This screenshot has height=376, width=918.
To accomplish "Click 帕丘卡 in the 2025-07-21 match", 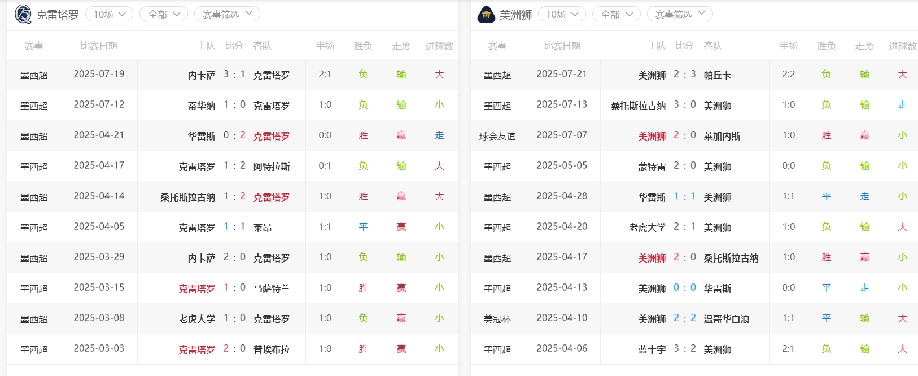I will [x=718, y=75].
